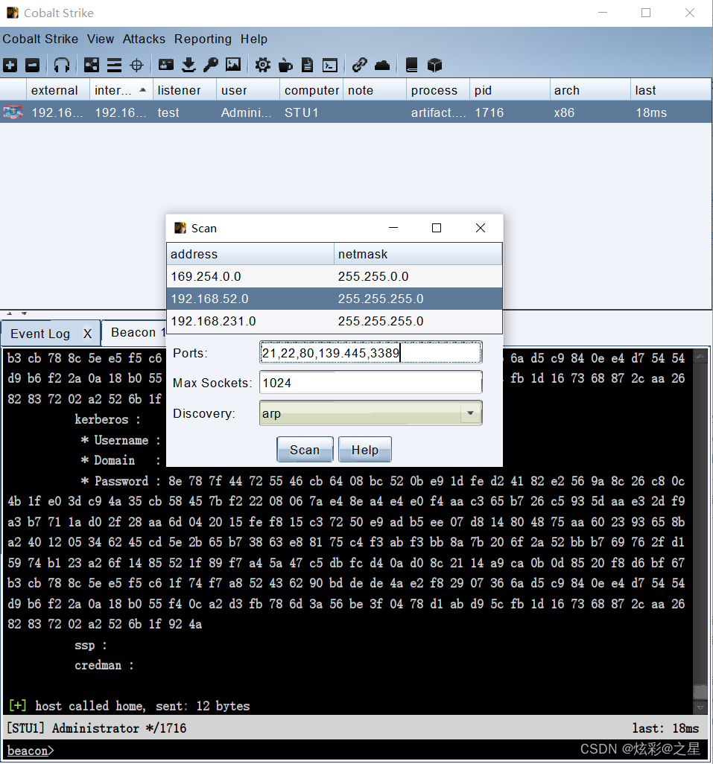713x764 pixels.
Task: Sort by the address column header in Scan
Action: click(x=250, y=254)
